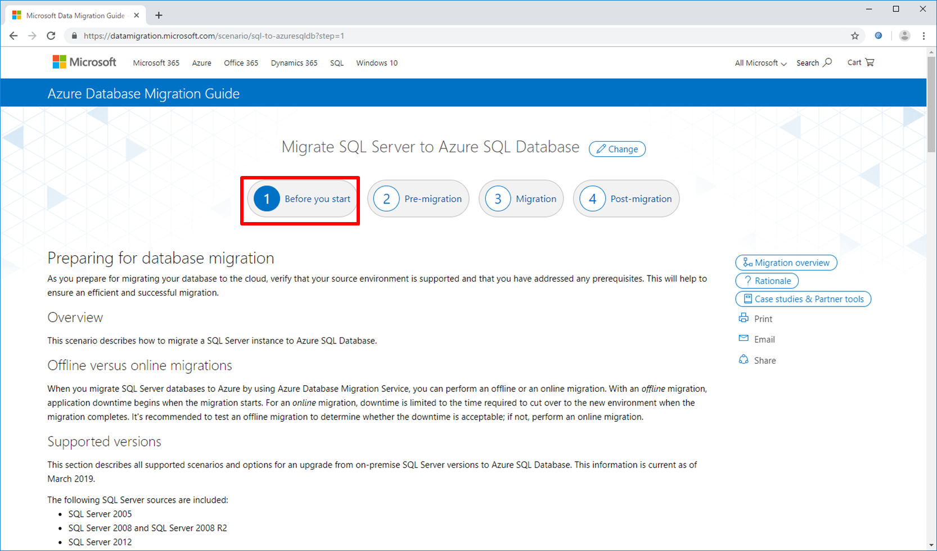
Task: Open the Microsoft 365 nav item
Action: coord(156,63)
